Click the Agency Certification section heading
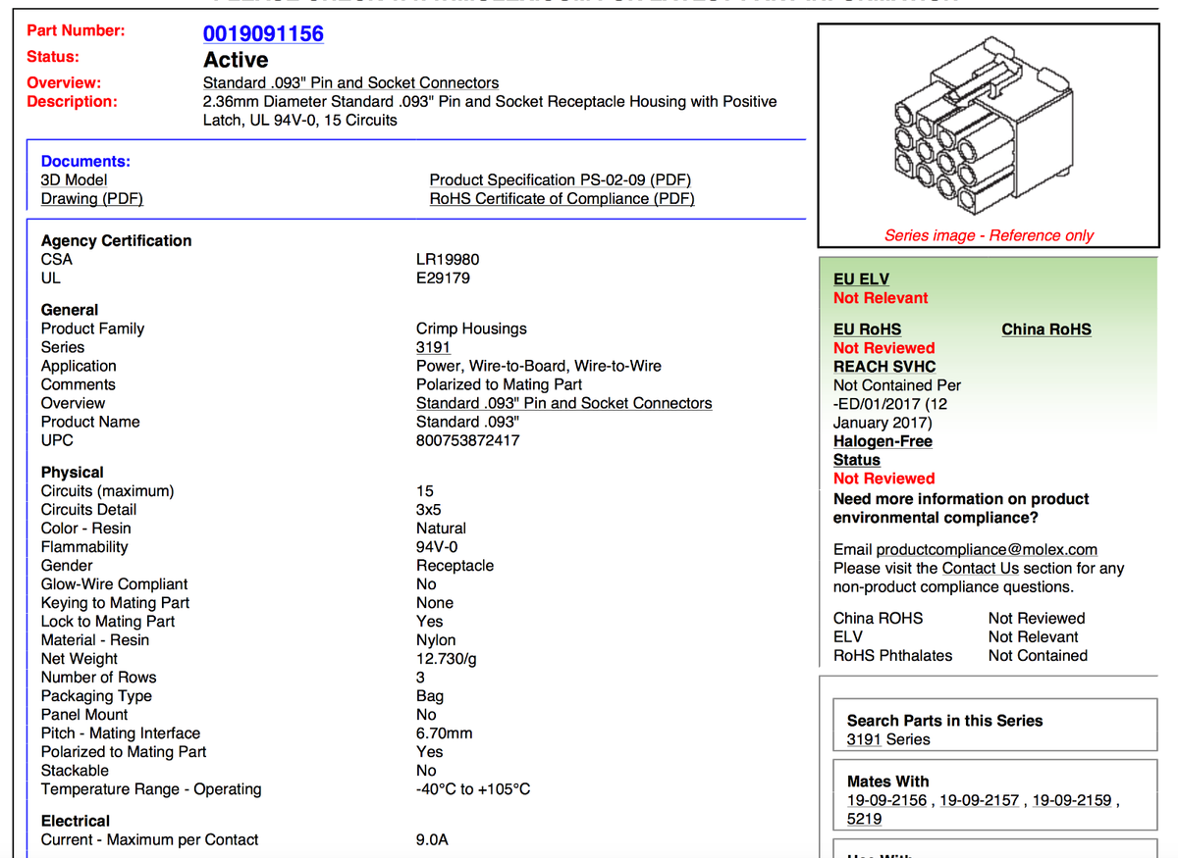This screenshot has width=1178, height=858. tap(117, 241)
